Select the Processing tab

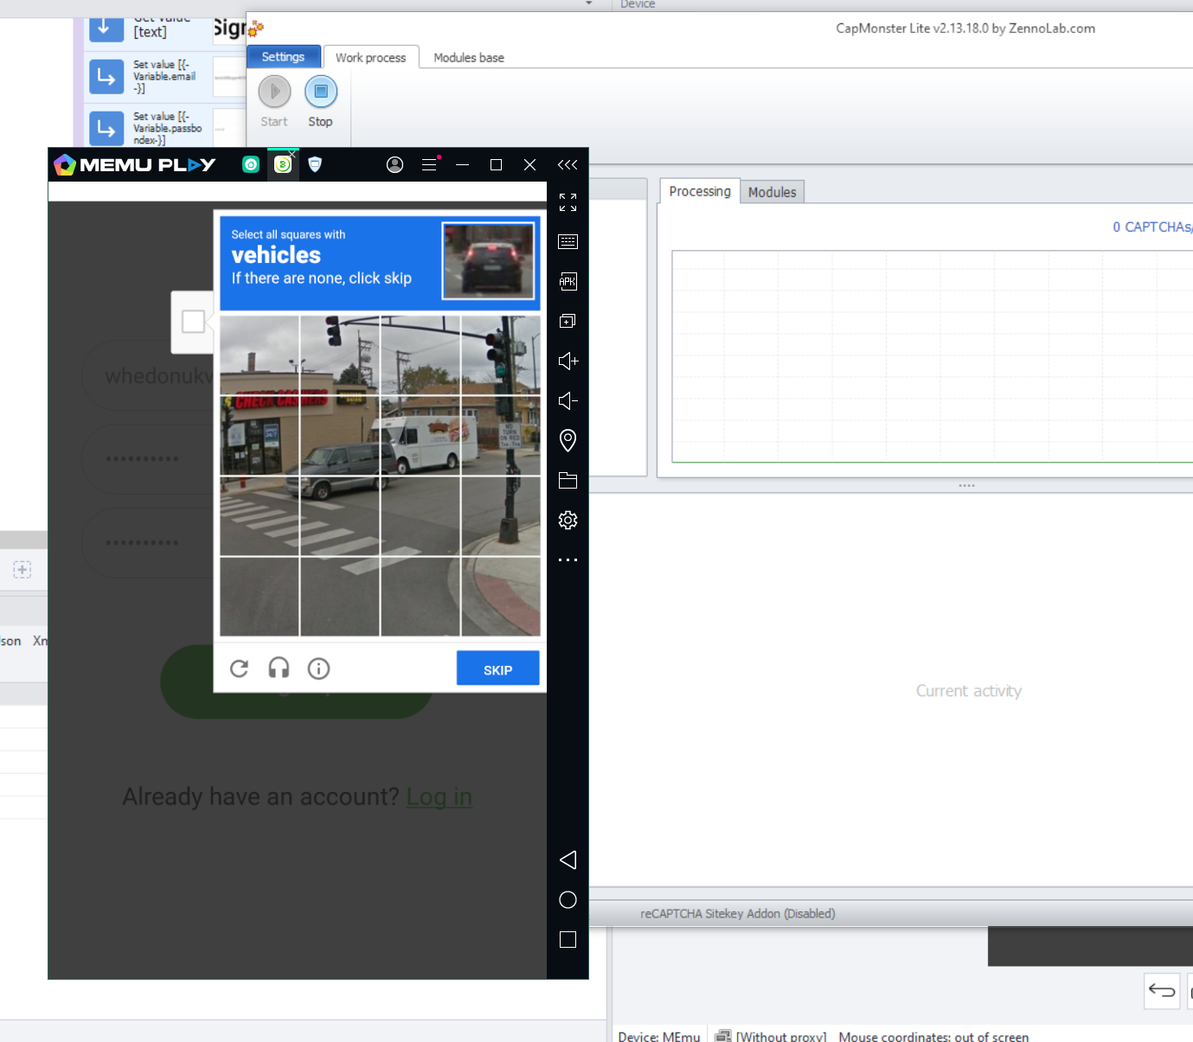coord(700,191)
